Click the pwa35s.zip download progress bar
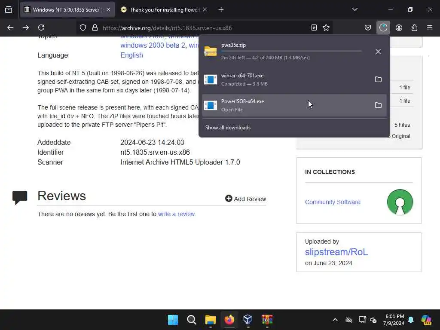Image resolution: width=440 pixels, height=330 pixels. pos(291,52)
